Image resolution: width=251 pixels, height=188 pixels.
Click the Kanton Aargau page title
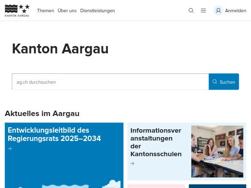click(x=60, y=49)
